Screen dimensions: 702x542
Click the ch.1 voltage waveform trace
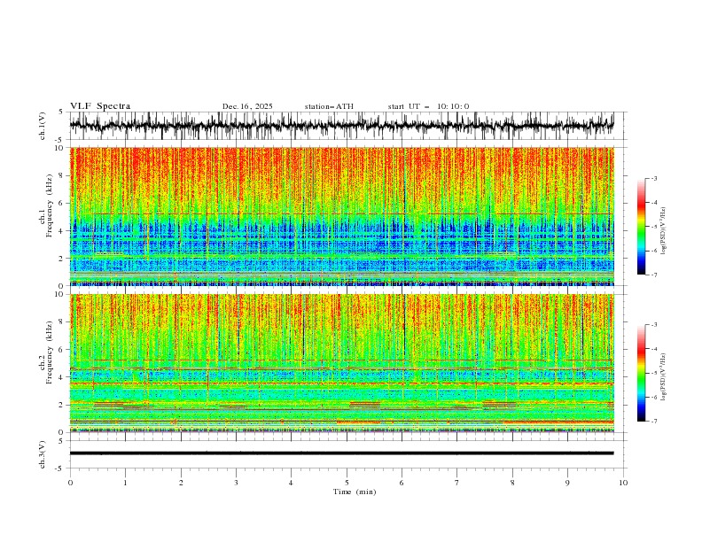click(x=341, y=125)
